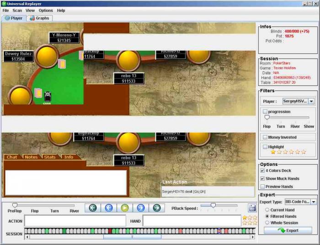Uncheck 4 Colors Deck option

click(263, 170)
